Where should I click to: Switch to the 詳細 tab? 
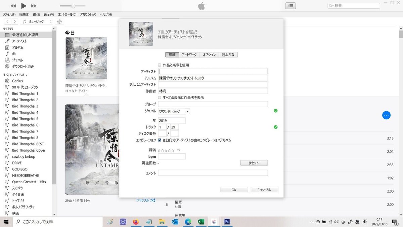(172, 54)
